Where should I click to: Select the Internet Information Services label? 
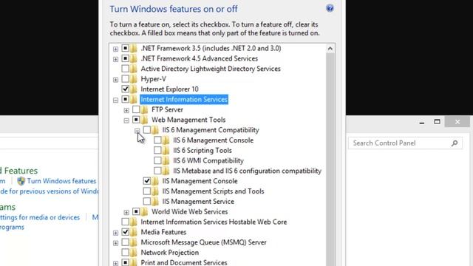[x=184, y=99]
